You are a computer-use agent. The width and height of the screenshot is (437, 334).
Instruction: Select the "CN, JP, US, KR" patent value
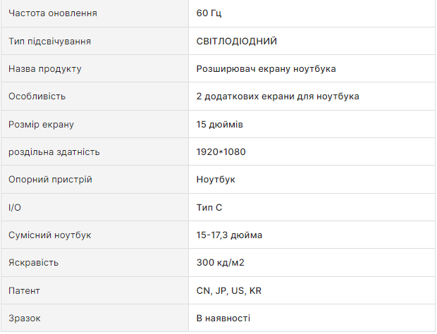(229, 291)
